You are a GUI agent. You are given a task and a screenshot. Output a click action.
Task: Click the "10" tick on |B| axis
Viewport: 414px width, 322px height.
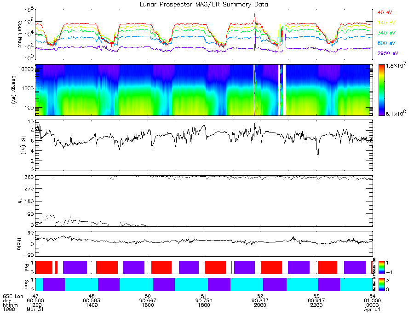[x=31, y=122]
